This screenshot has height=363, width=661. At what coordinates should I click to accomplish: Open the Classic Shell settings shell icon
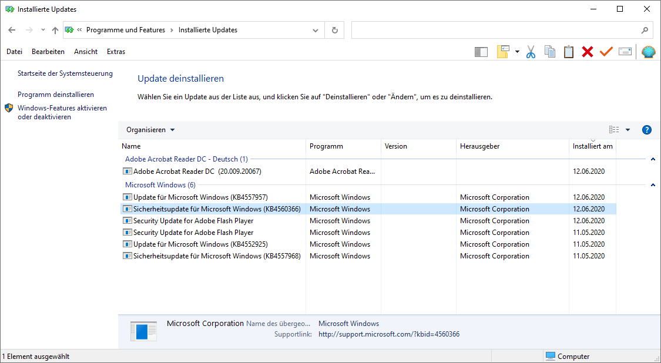coord(648,52)
